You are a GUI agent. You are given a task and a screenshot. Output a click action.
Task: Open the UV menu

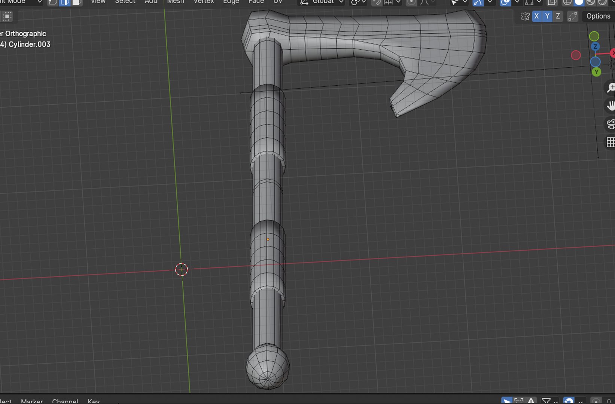click(278, 2)
